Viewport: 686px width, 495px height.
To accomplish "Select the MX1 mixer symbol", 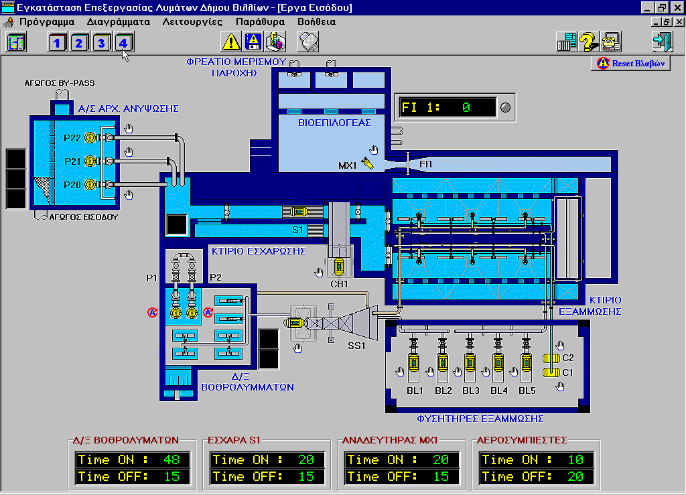I will tap(366, 163).
